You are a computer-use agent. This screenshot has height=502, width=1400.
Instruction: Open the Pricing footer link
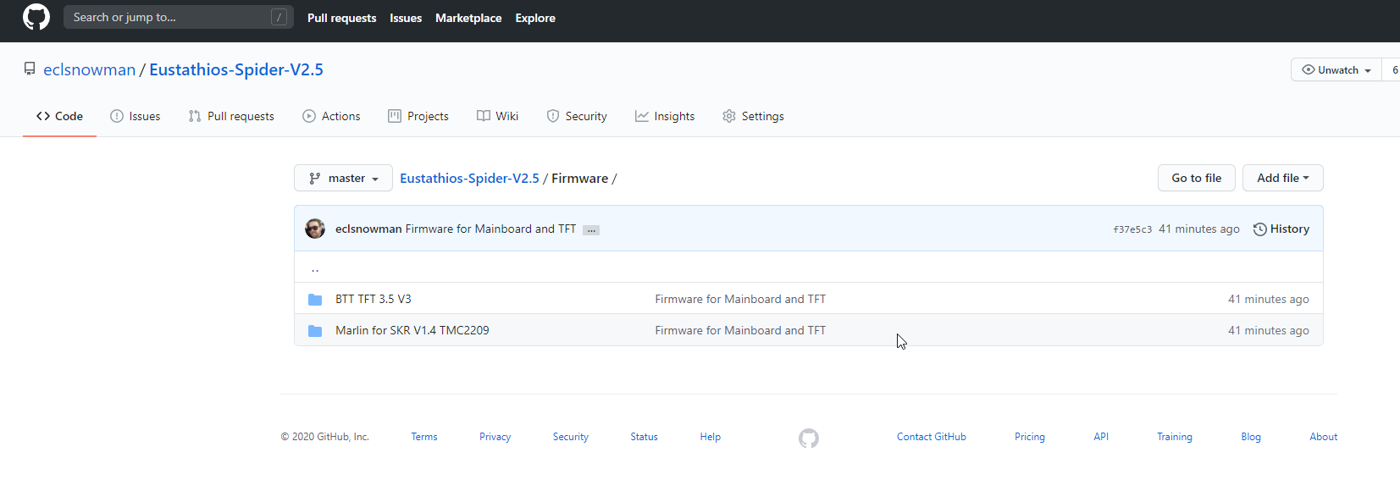(x=1030, y=437)
